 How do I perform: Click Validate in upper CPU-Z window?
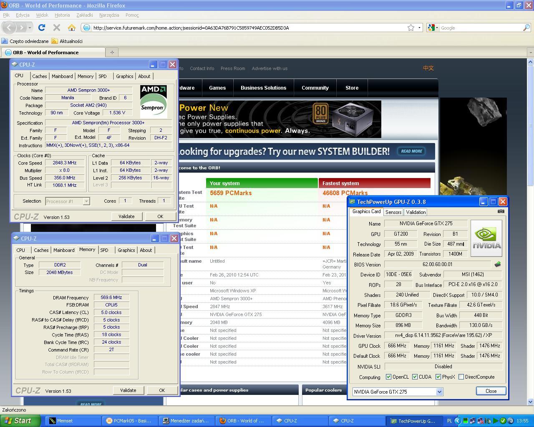(x=126, y=216)
